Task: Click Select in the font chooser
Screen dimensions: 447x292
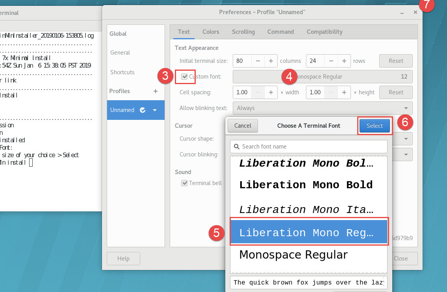Action: (375, 126)
